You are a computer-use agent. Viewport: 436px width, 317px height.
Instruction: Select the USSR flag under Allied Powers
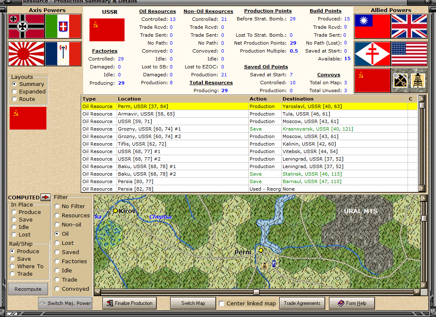372,81
